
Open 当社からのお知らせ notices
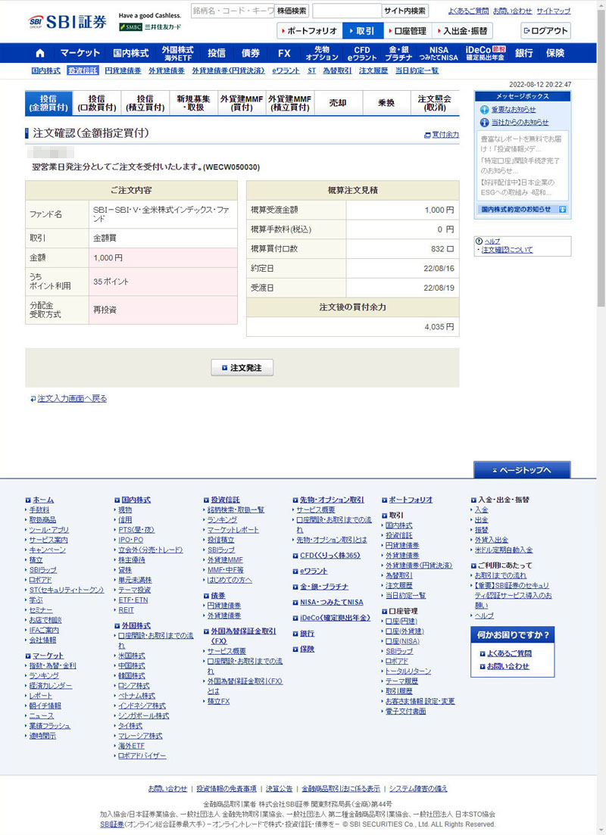519,122
